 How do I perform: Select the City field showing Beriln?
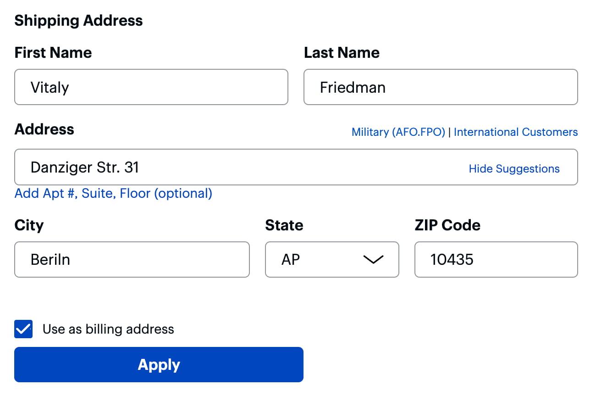tap(132, 260)
